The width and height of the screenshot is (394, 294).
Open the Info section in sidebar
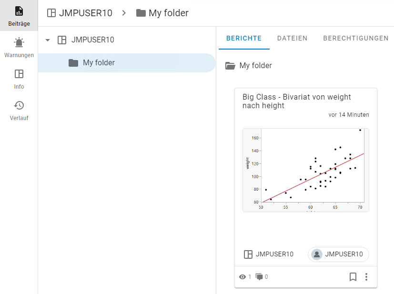(19, 79)
